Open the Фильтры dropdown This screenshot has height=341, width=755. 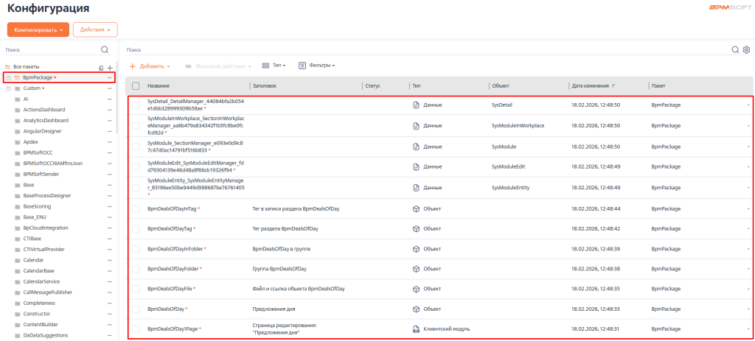pos(317,66)
